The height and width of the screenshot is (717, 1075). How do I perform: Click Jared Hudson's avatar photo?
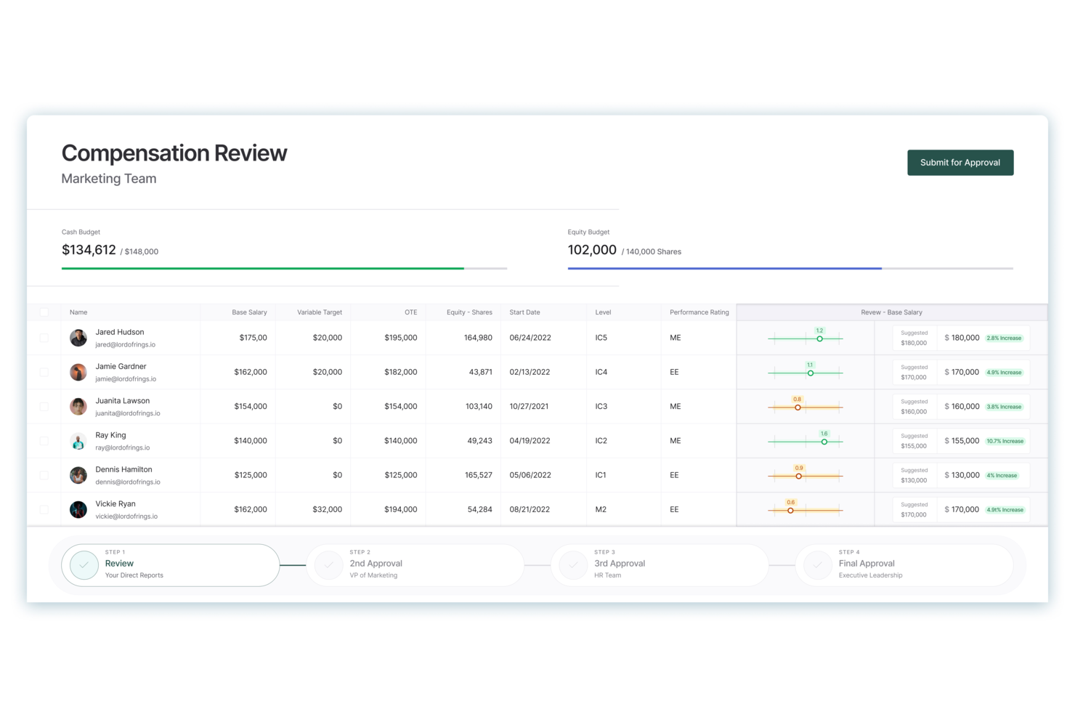78,338
